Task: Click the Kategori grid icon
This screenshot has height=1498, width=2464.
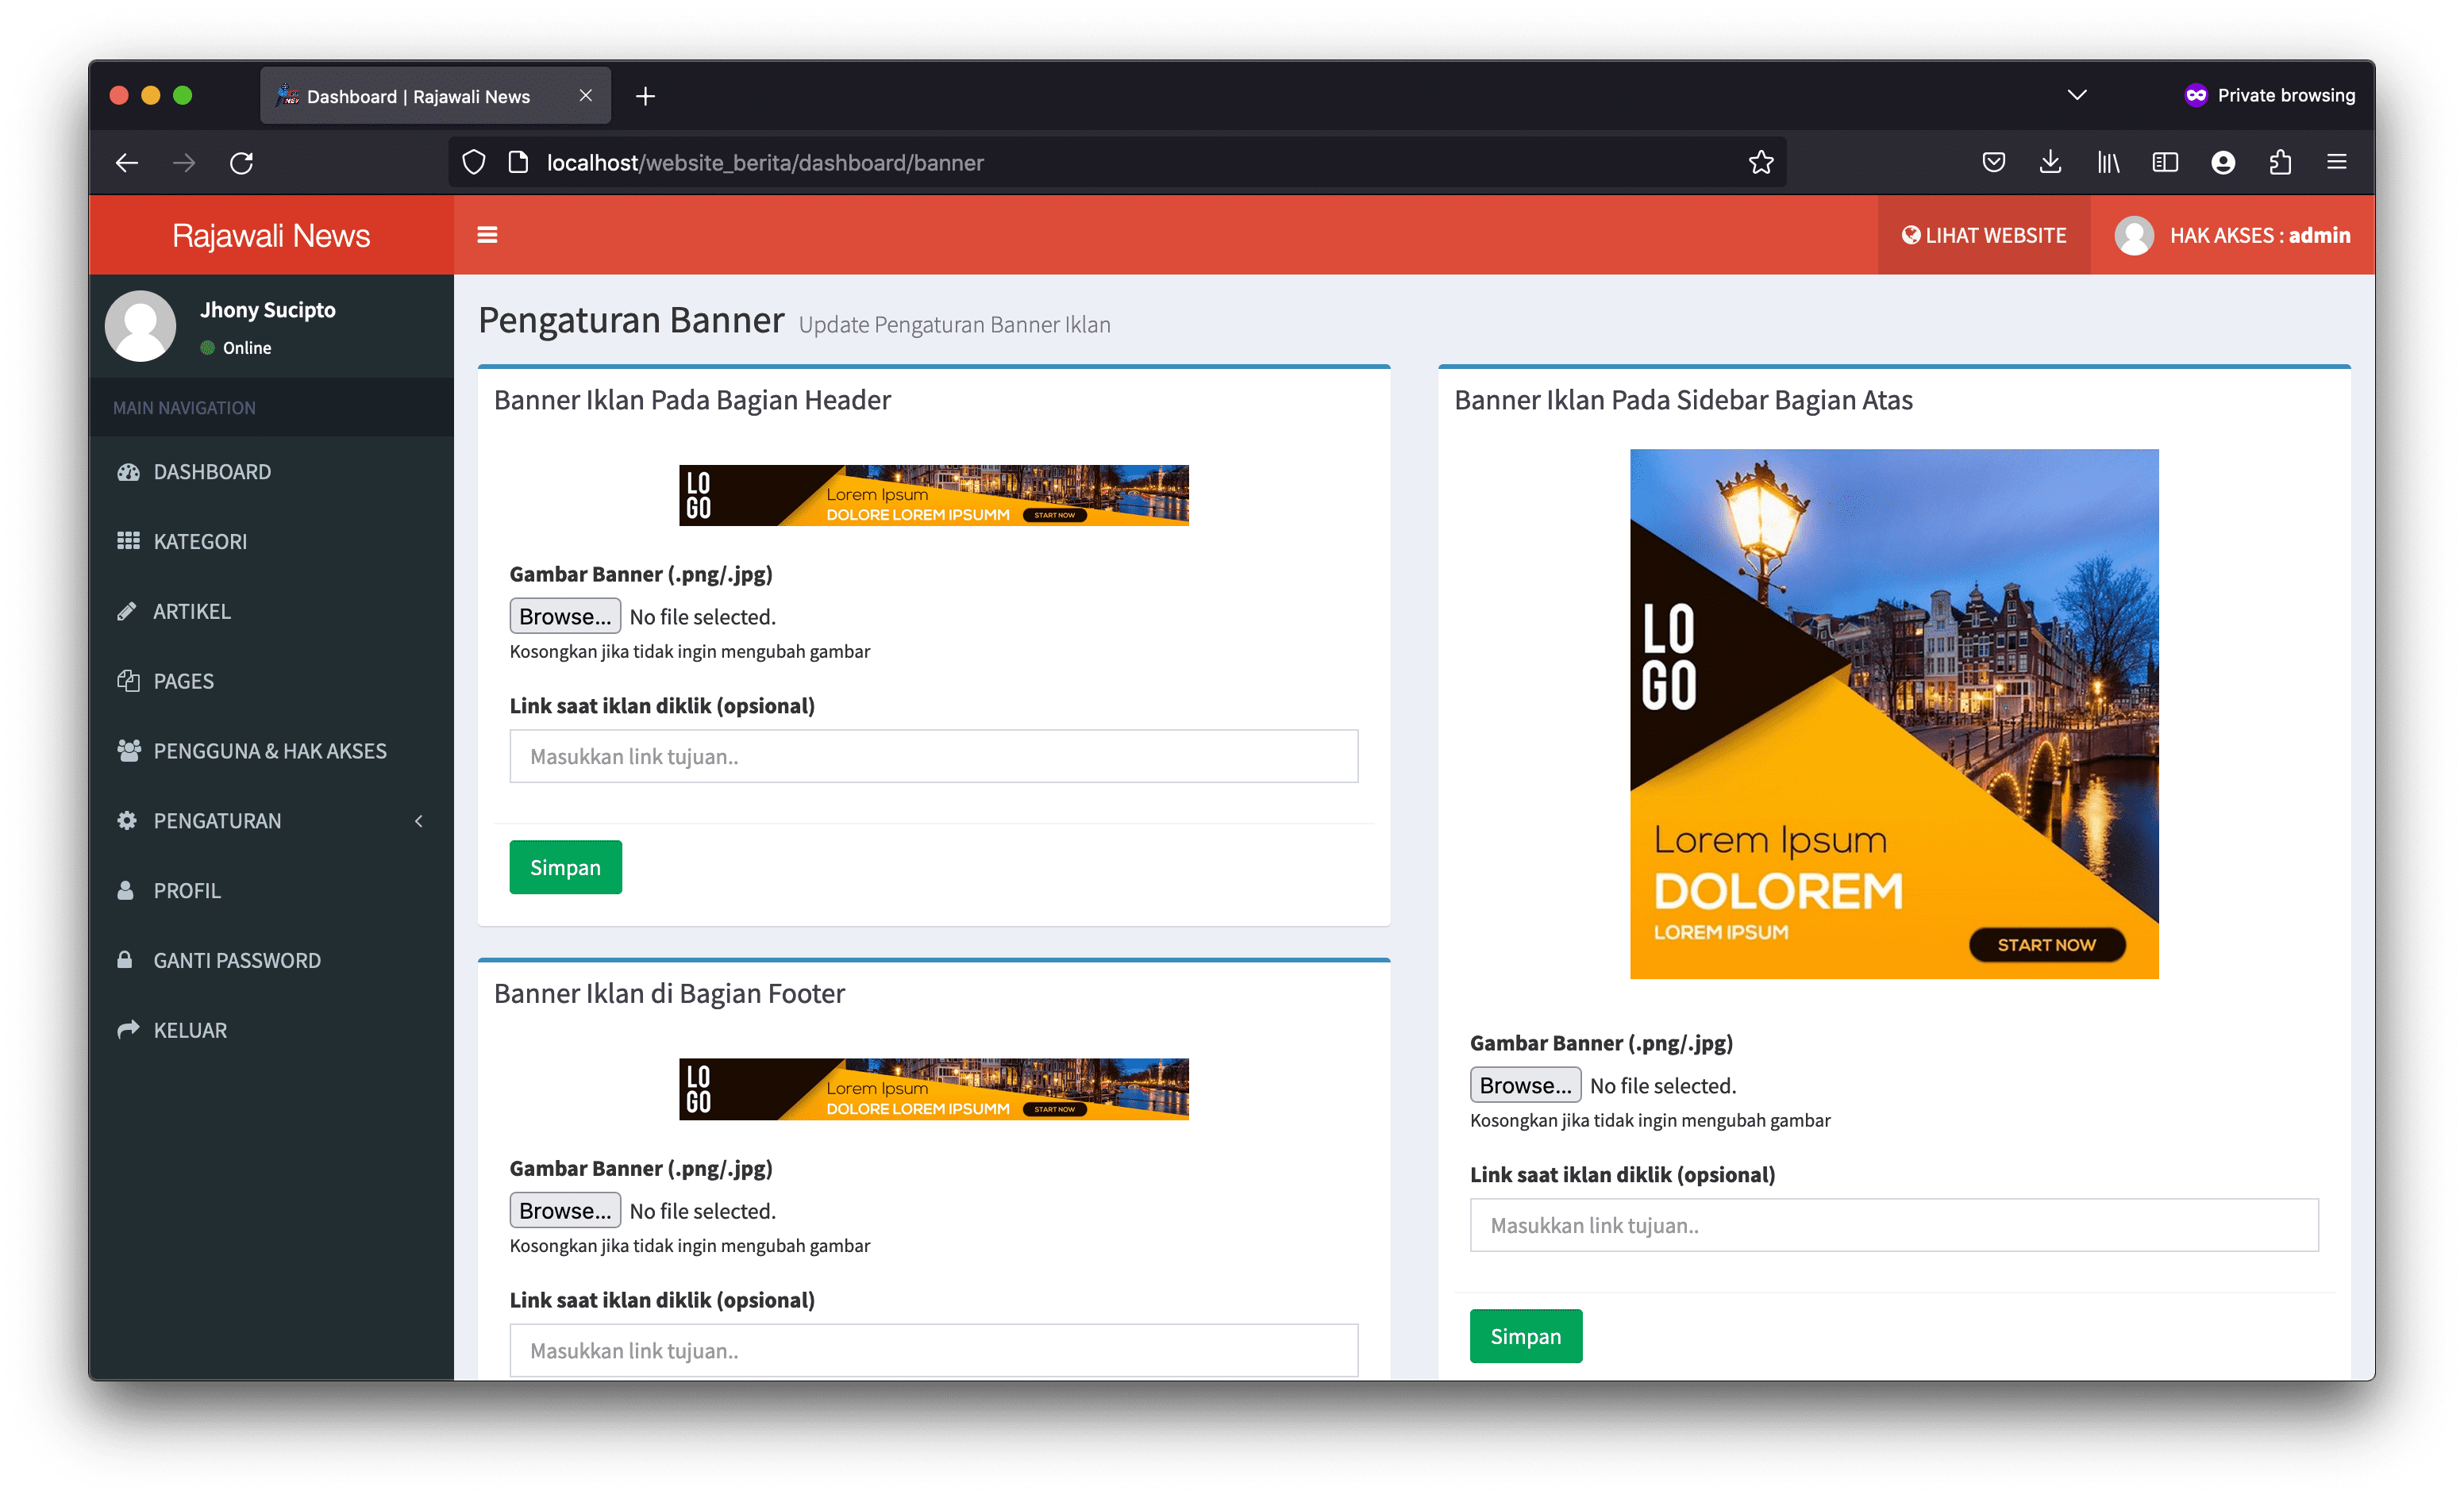Action: pyautogui.click(x=128, y=540)
